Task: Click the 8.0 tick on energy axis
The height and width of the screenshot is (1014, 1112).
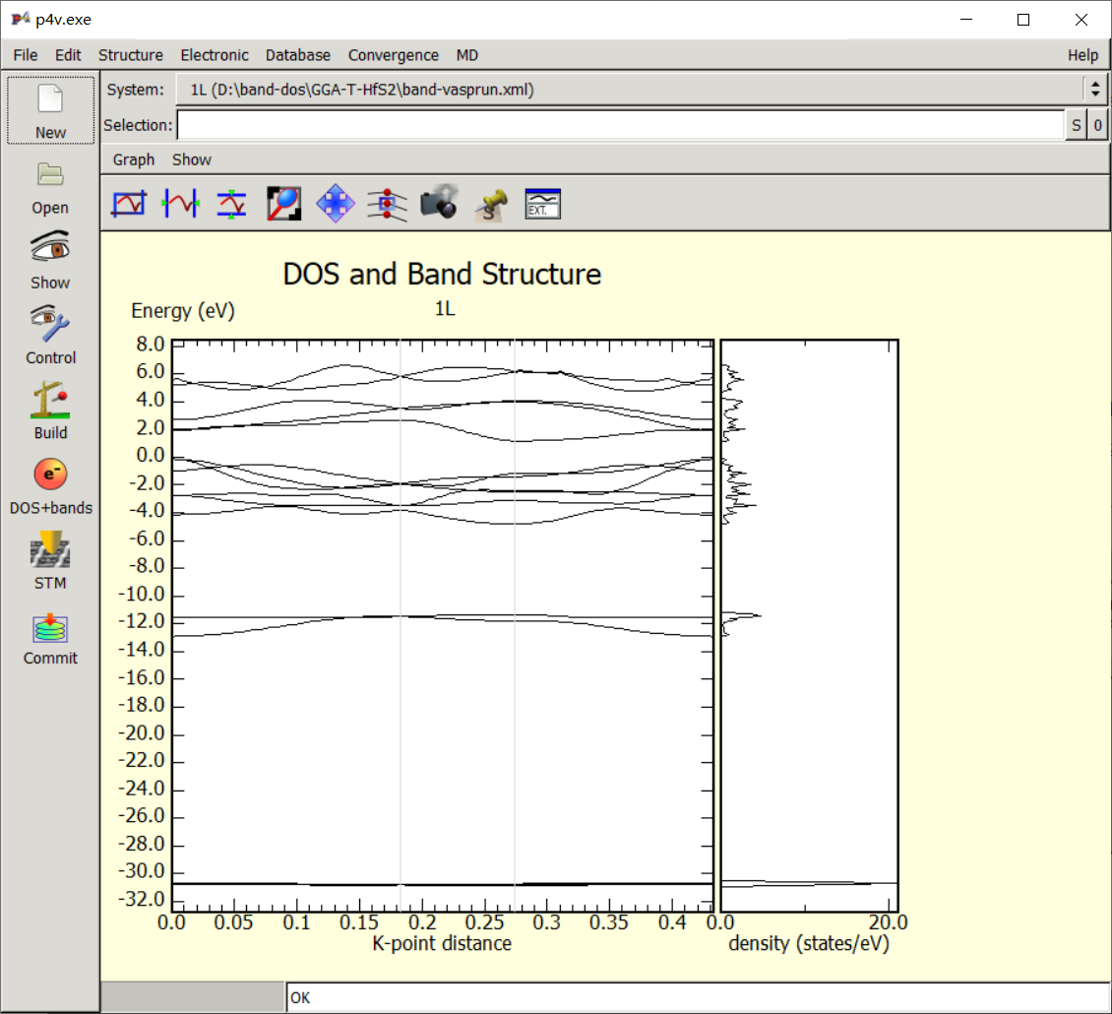Action: tap(151, 345)
